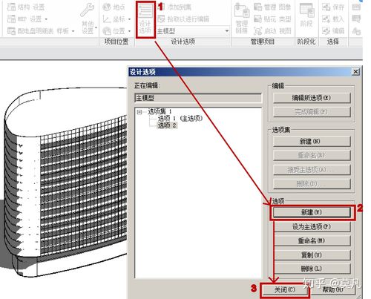This screenshot has width=371, height=299.
Task: Click the 启动 视图 starting view tool
Action: pos(272,31)
